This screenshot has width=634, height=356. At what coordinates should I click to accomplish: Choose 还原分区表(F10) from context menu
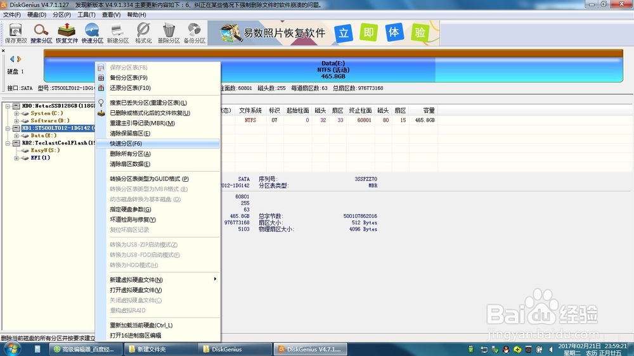[x=158, y=87]
